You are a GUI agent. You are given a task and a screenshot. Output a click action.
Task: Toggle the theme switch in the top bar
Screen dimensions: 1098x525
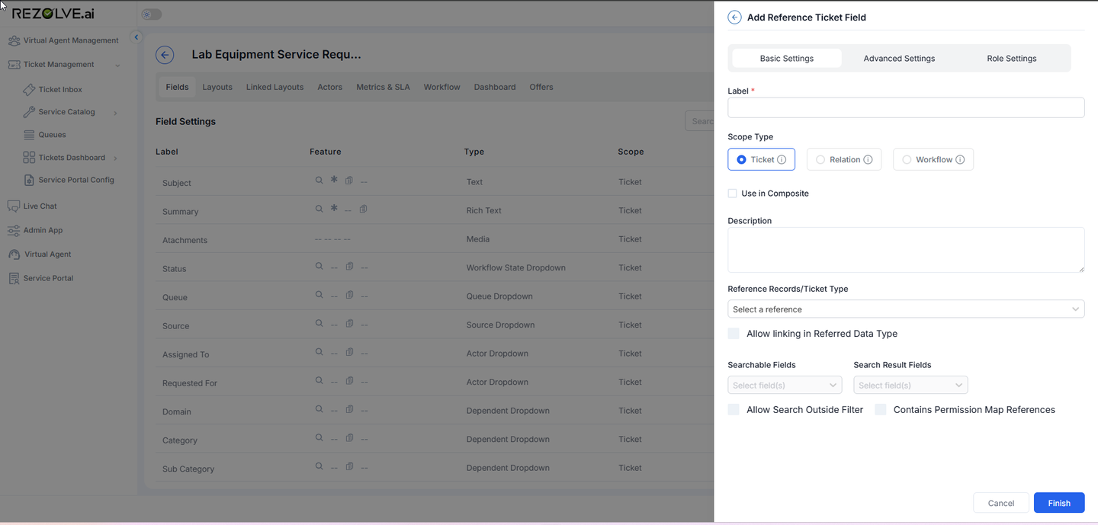152,14
